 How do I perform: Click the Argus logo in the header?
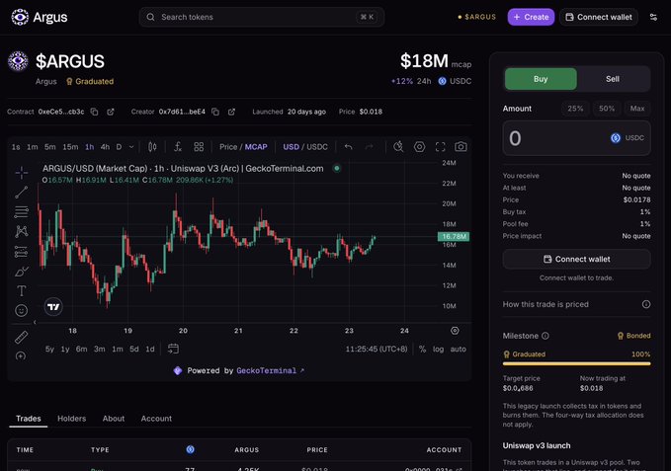pos(39,17)
